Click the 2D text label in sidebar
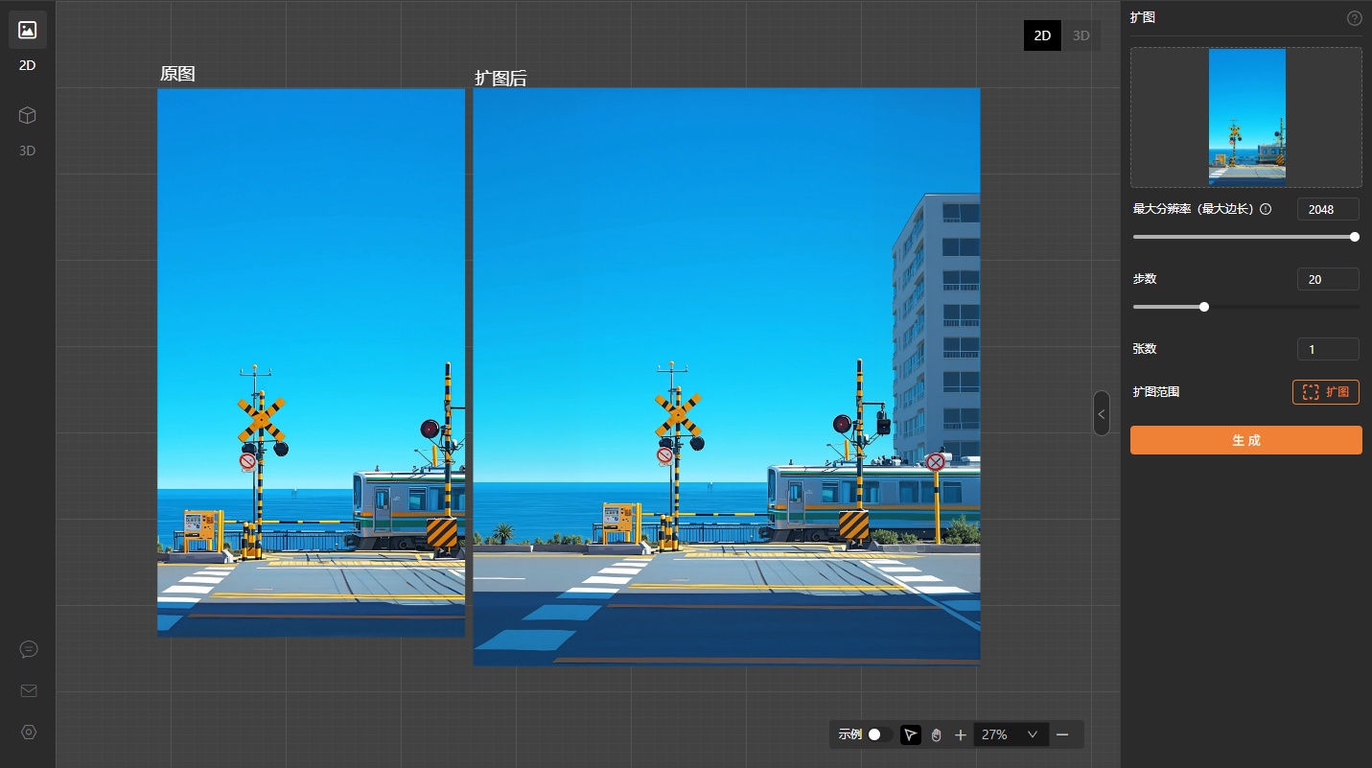Viewport: 1372px width, 768px height. 28,65
